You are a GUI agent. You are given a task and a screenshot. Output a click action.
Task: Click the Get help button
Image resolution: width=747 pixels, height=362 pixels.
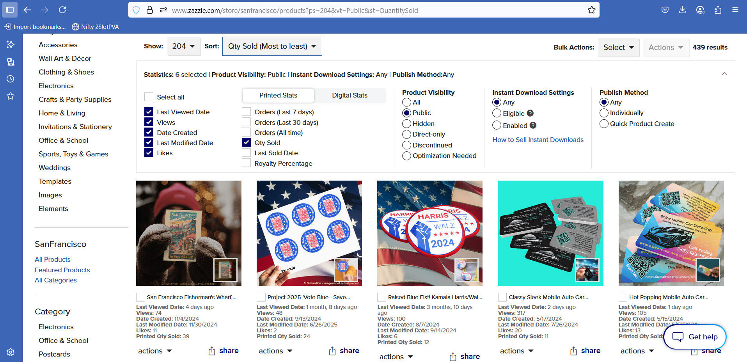[x=695, y=337]
